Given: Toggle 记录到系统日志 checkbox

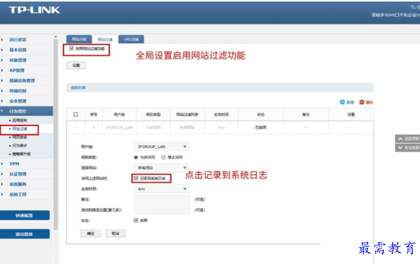Looking at the screenshot, I should (x=136, y=178).
